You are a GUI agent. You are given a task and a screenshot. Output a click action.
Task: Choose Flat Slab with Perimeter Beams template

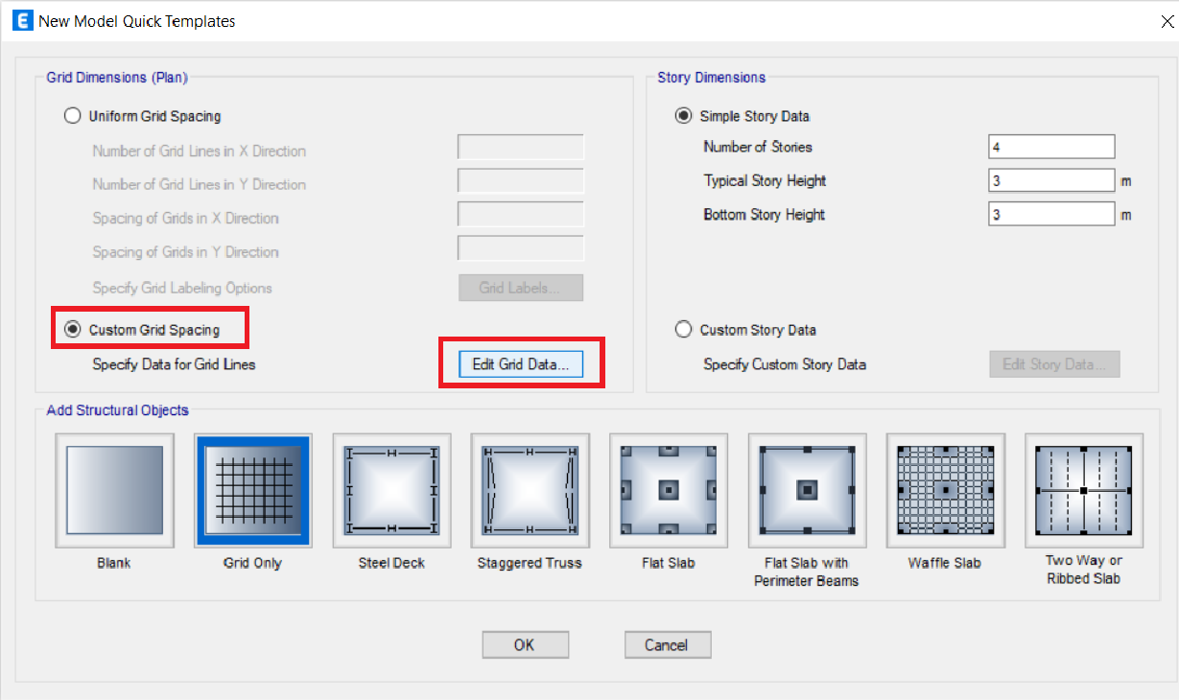pyautogui.click(x=807, y=490)
